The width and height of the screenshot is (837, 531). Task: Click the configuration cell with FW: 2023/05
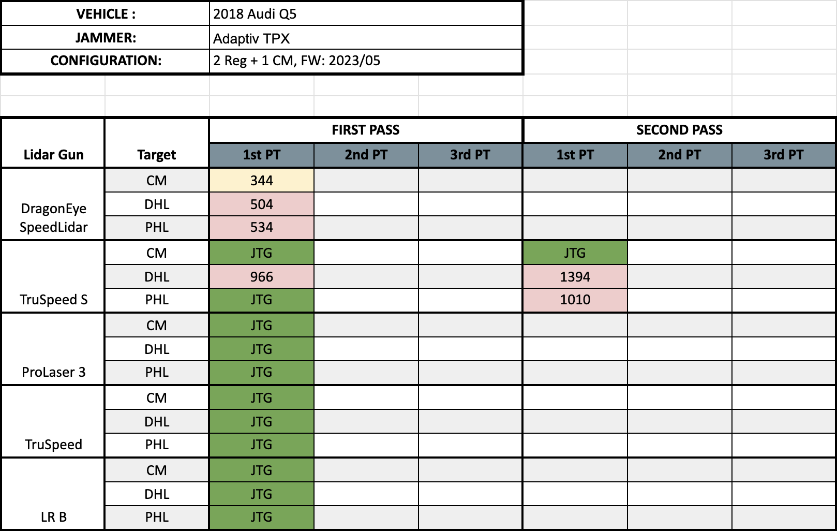(x=365, y=61)
